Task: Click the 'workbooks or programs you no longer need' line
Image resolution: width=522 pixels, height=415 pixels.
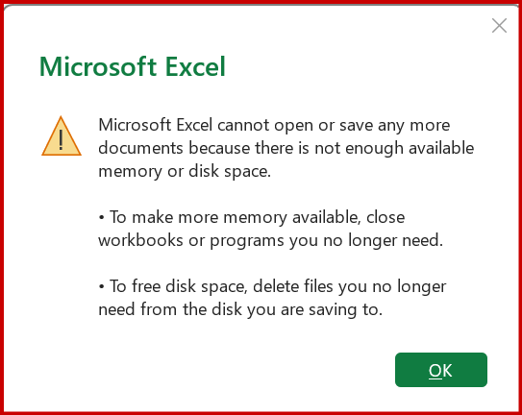Action: pos(271,240)
